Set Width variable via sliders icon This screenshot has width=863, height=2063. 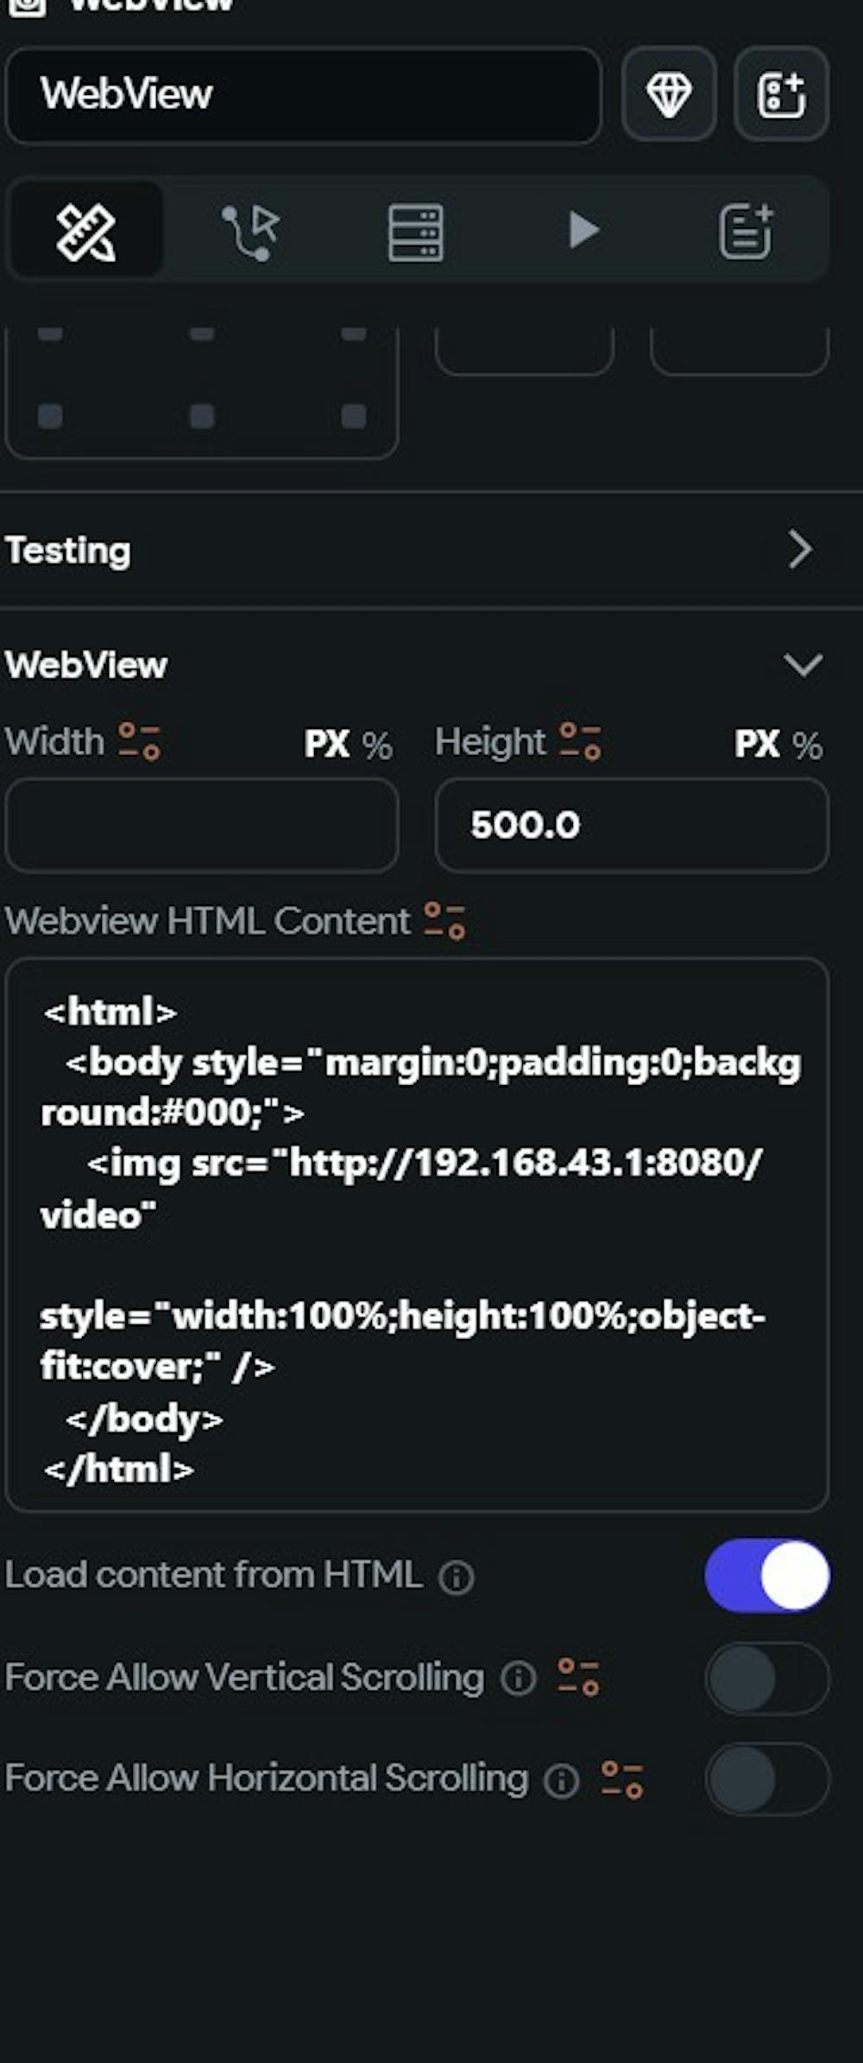tap(139, 741)
